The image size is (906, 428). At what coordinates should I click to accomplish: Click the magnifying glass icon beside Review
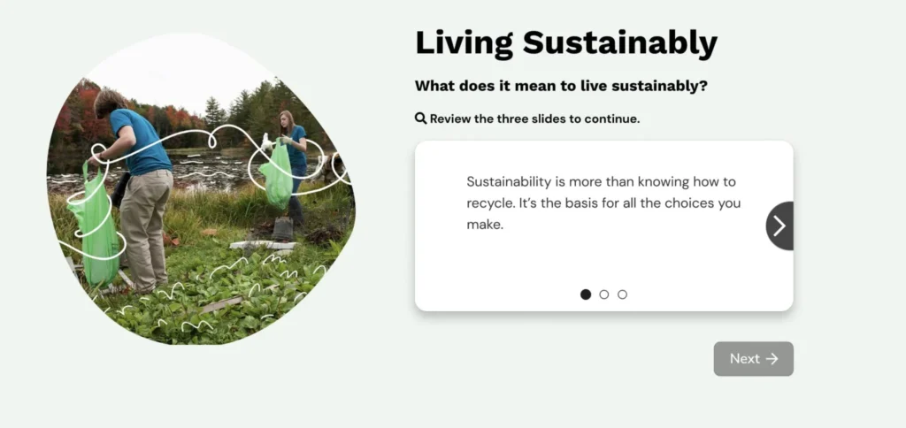tap(420, 118)
